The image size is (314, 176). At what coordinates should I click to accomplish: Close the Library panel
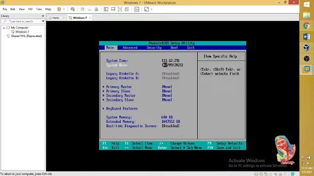coord(43,16)
